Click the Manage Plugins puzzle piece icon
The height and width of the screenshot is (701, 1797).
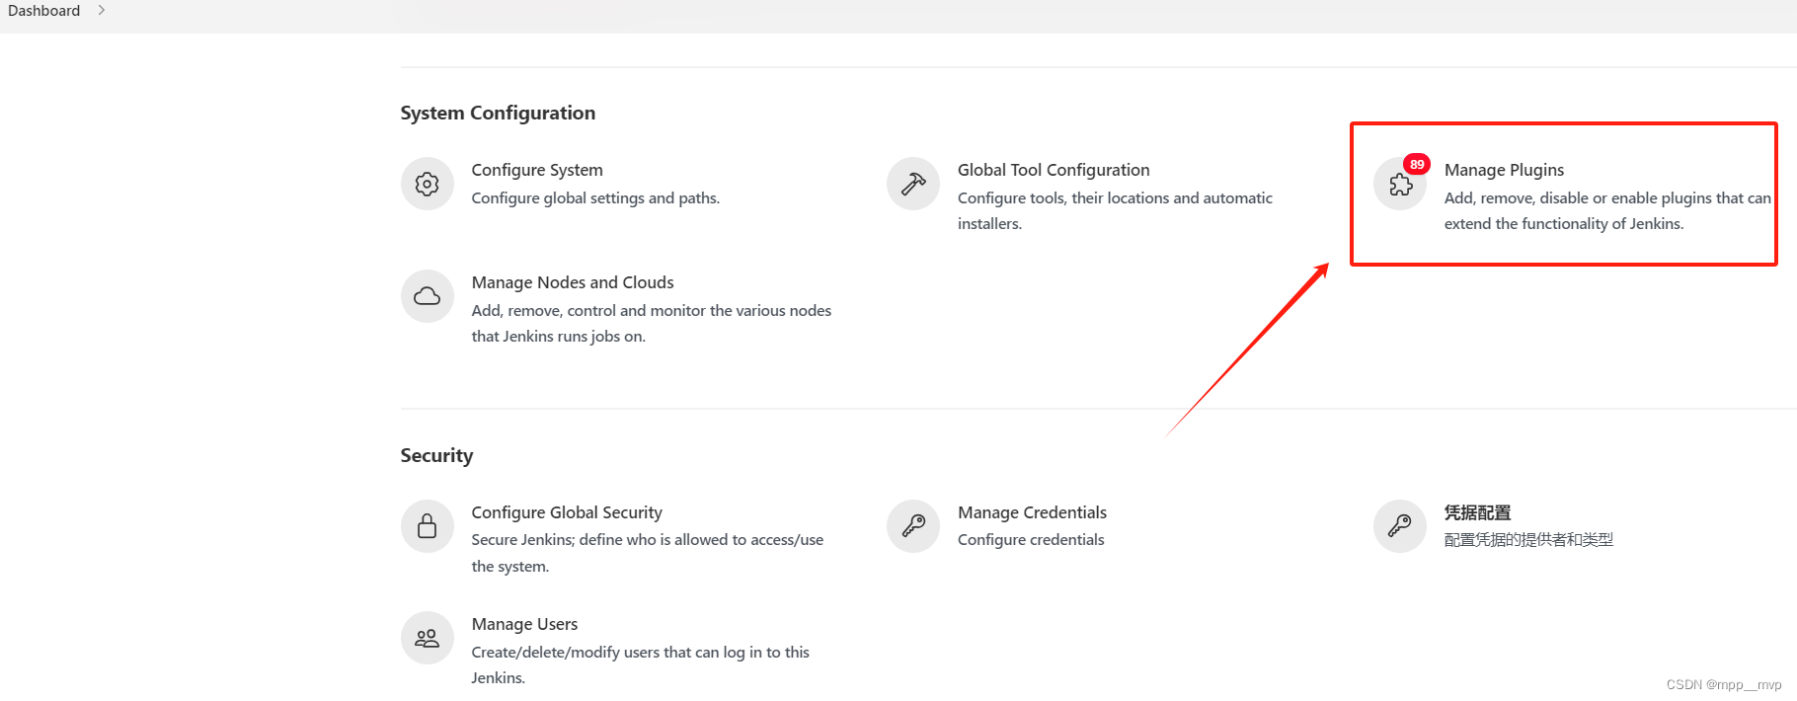pos(1400,184)
